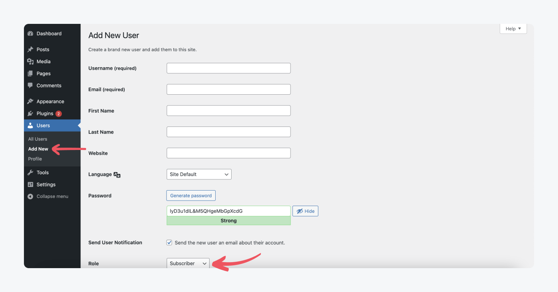Open the Language dropdown
558x292 pixels.
[198, 174]
